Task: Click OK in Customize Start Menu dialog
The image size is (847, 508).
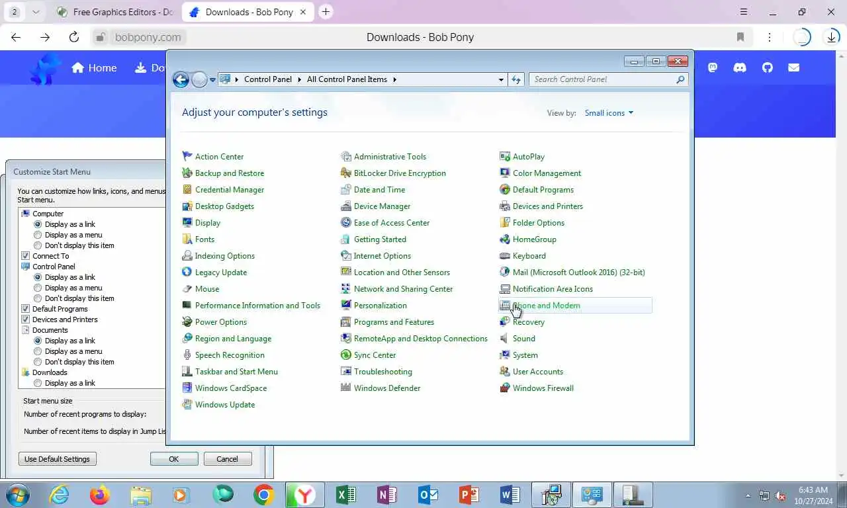Action: (x=174, y=459)
